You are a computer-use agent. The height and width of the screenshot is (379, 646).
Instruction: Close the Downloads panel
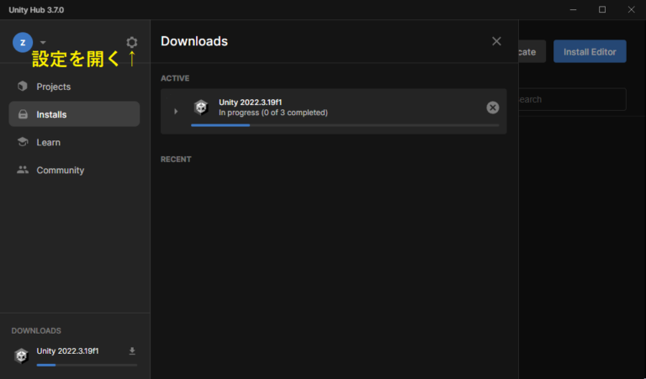[x=496, y=41]
